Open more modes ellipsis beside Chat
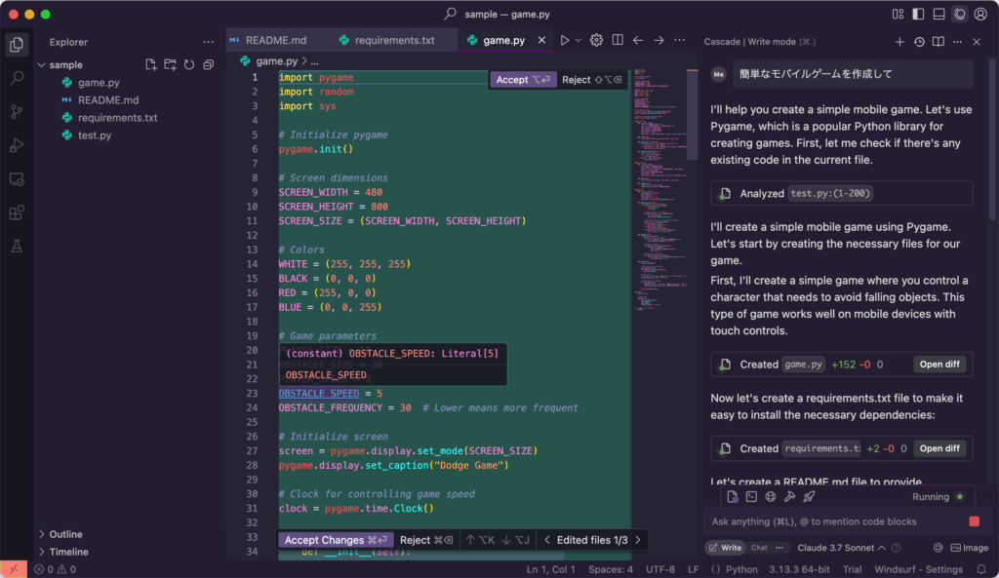The height and width of the screenshot is (578, 999). [x=779, y=548]
